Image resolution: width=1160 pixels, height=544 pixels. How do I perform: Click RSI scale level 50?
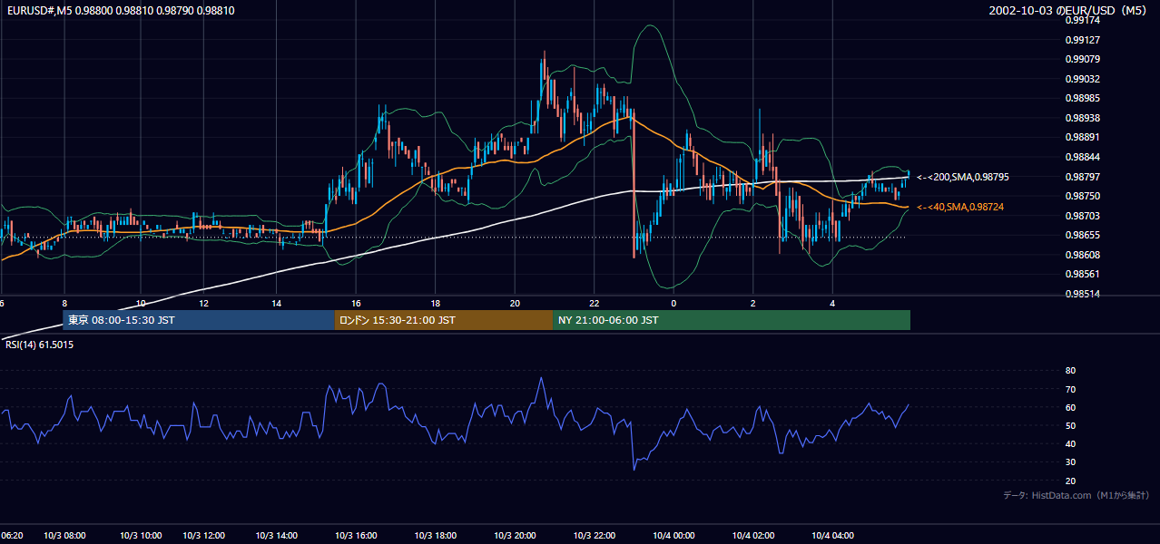point(1070,425)
